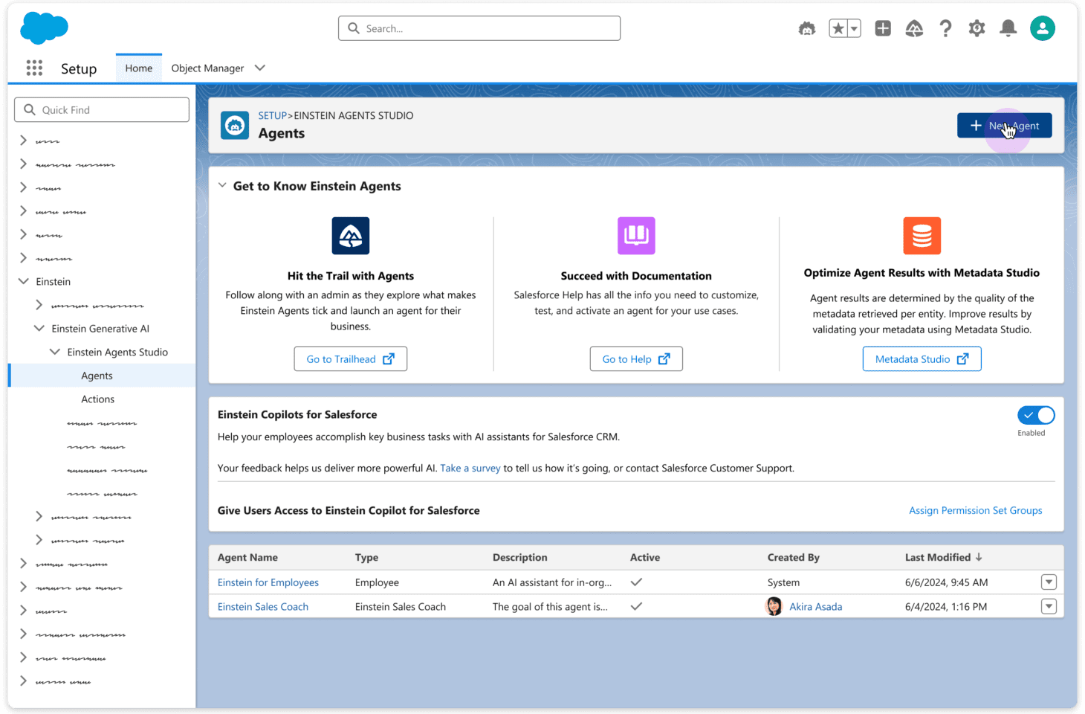Open your user profile avatar
Viewport: 1085px width, 714px height.
tap(1042, 28)
